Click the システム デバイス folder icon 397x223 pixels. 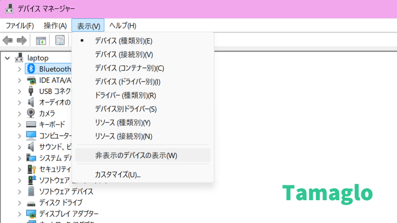tap(31, 158)
